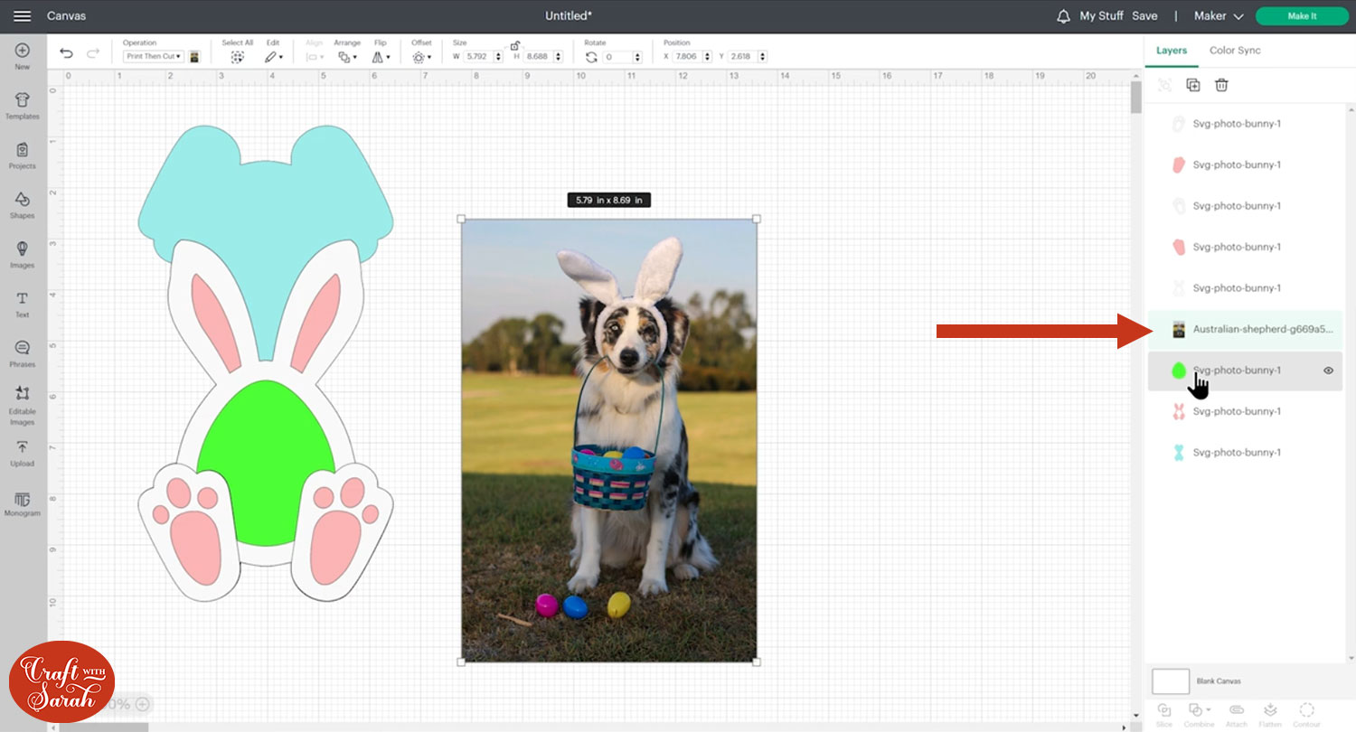Click the Undo arrow
The image size is (1356, 732).
point(66,54)
